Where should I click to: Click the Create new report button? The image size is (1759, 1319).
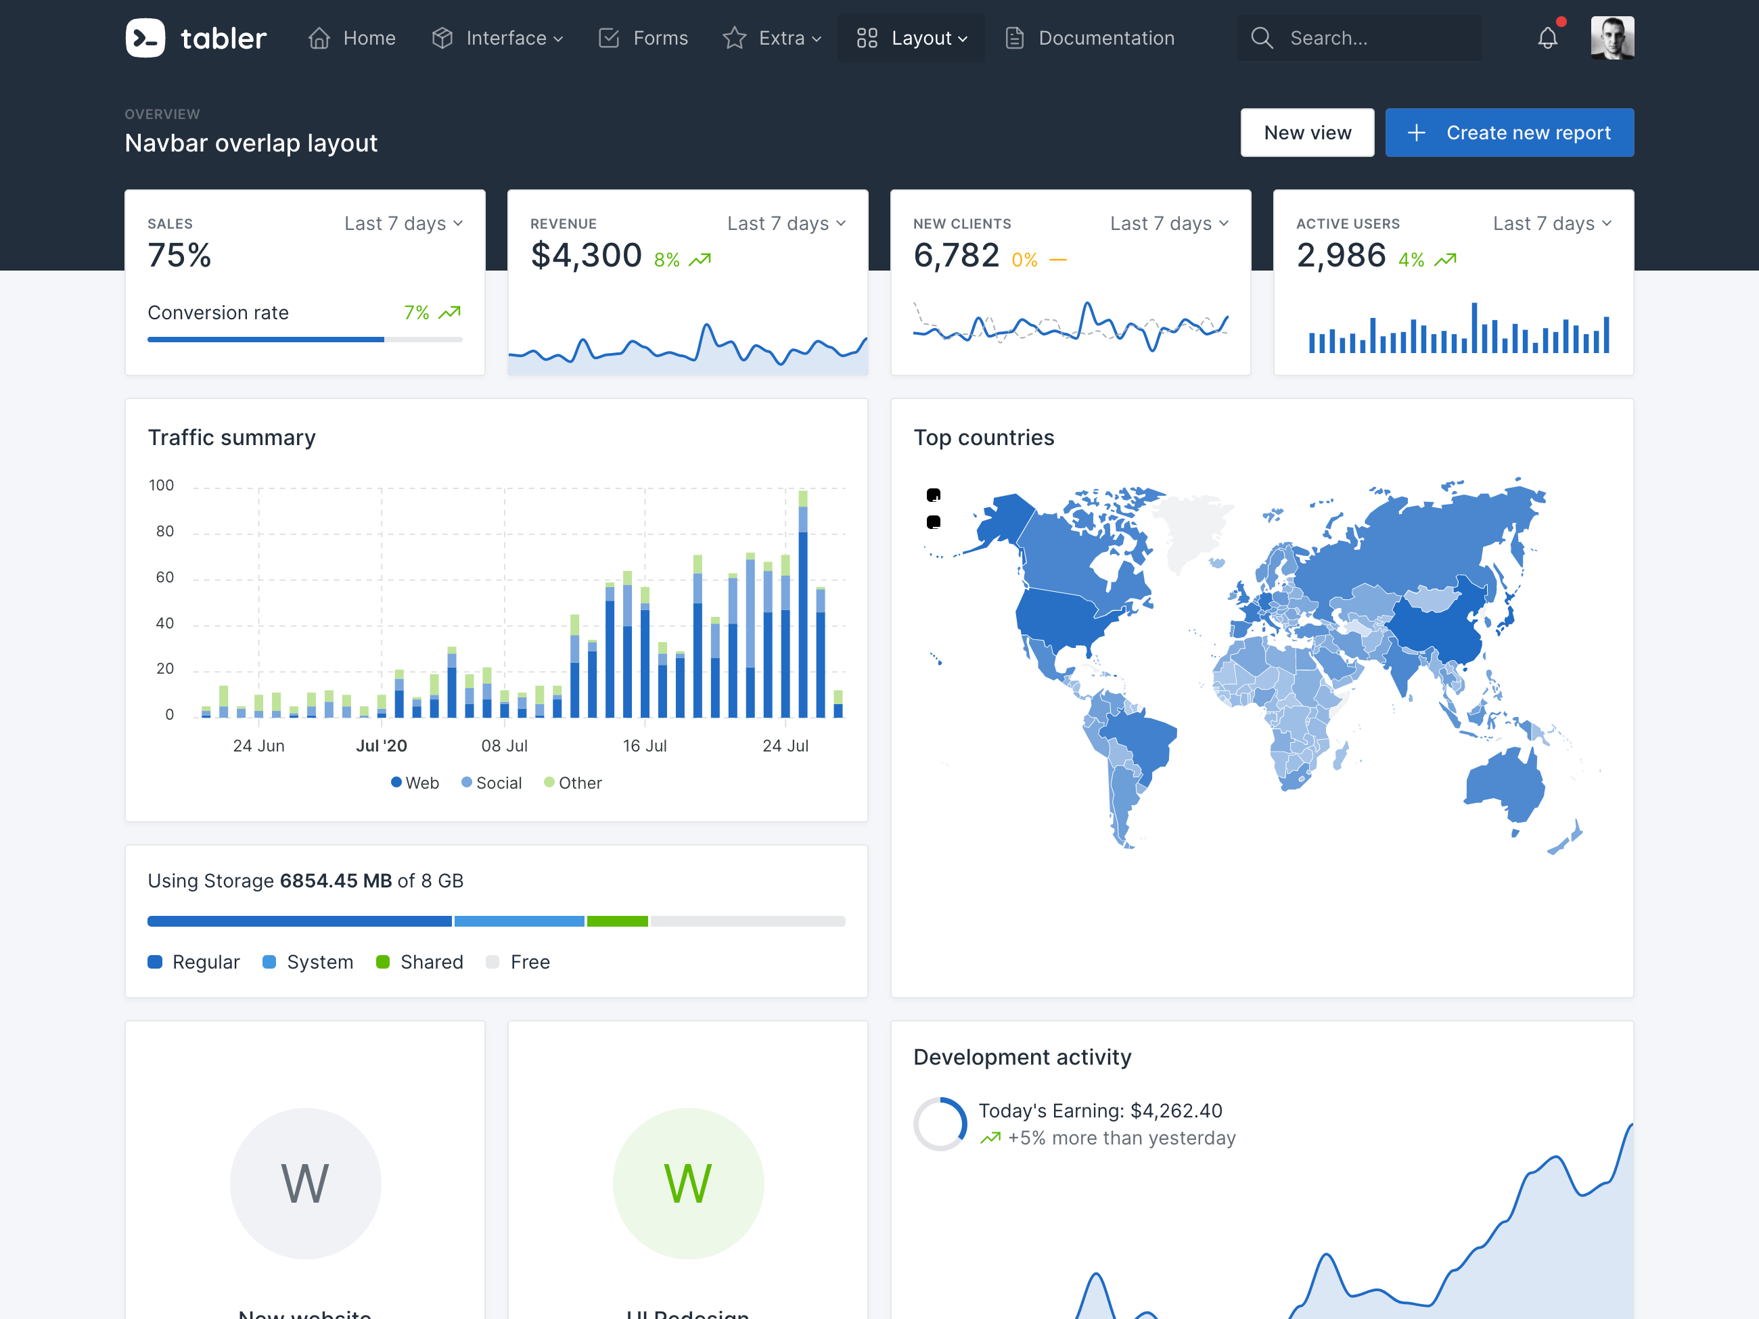pos(1507,133)
